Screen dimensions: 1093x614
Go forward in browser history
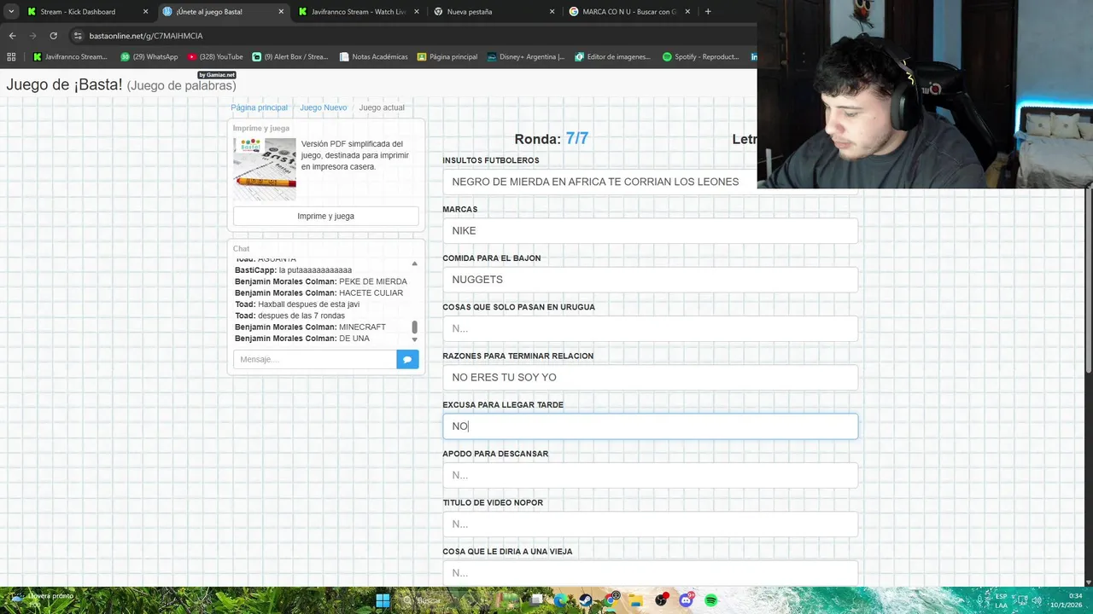point(32,36)
